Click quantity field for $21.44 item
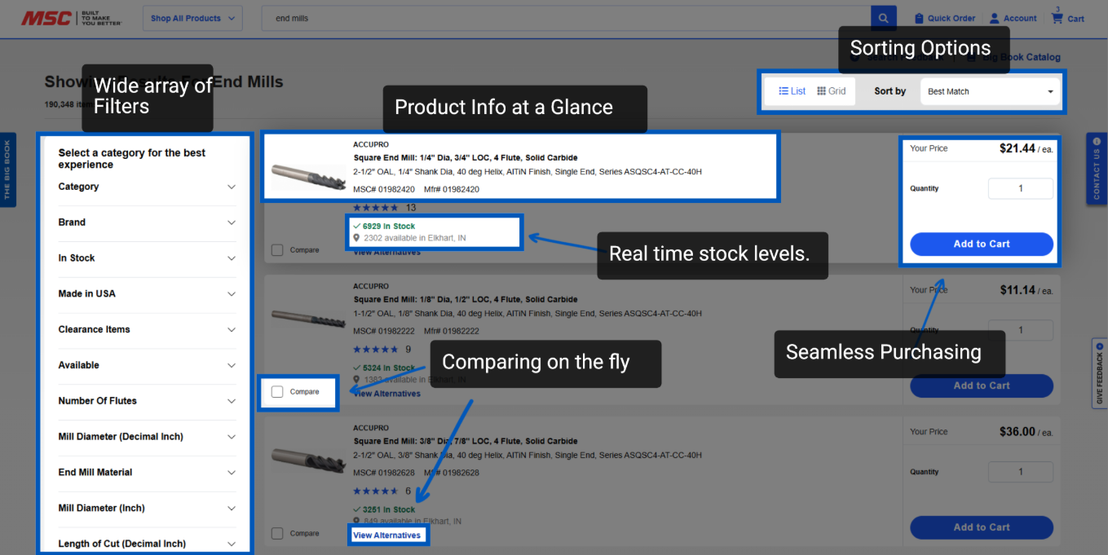Image resolution: width=1108 pixels, height=555 pixels. coord(1021,188)
